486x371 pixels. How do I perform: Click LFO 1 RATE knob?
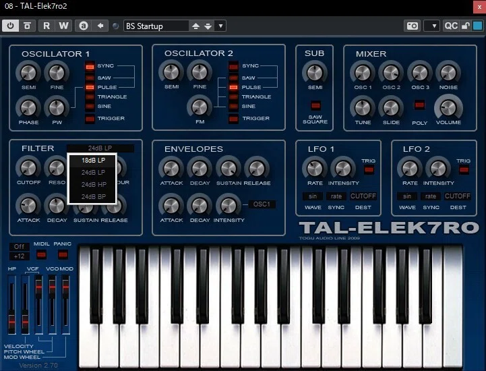coord(315,169)
